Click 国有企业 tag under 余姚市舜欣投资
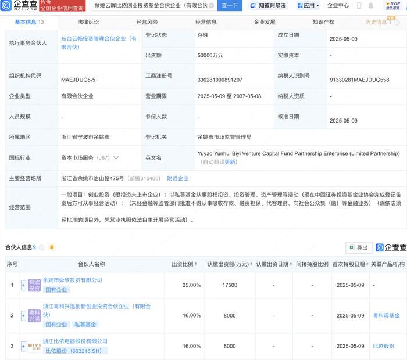407x360 pixels. pyautogui.click(x=56, y=290)
